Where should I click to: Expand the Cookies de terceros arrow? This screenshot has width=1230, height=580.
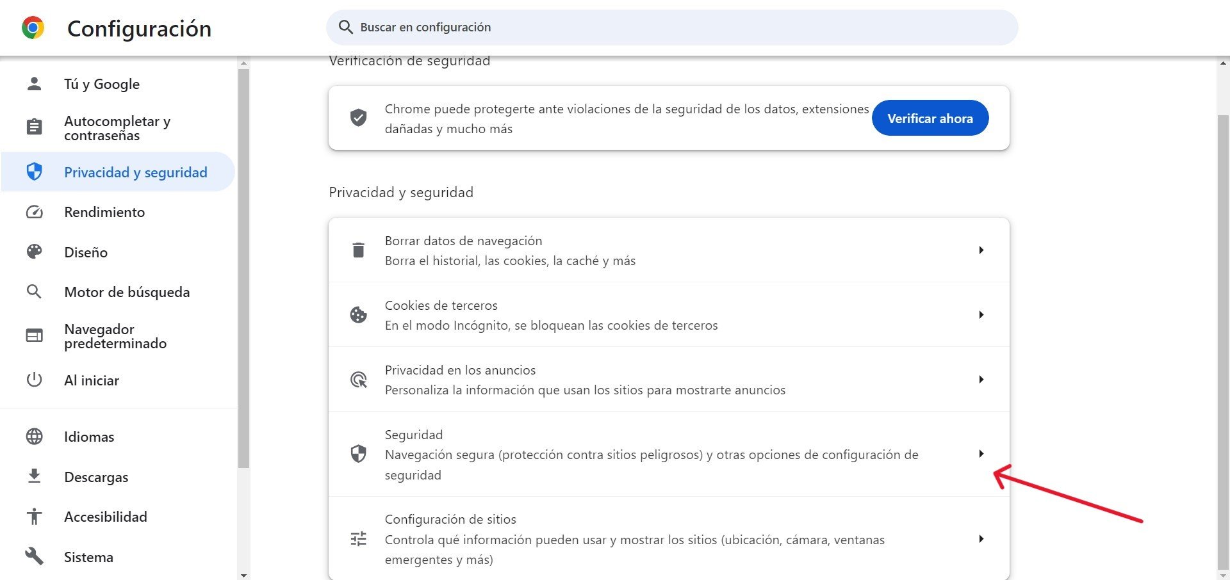pyautogui.click(x=981, y=315)
